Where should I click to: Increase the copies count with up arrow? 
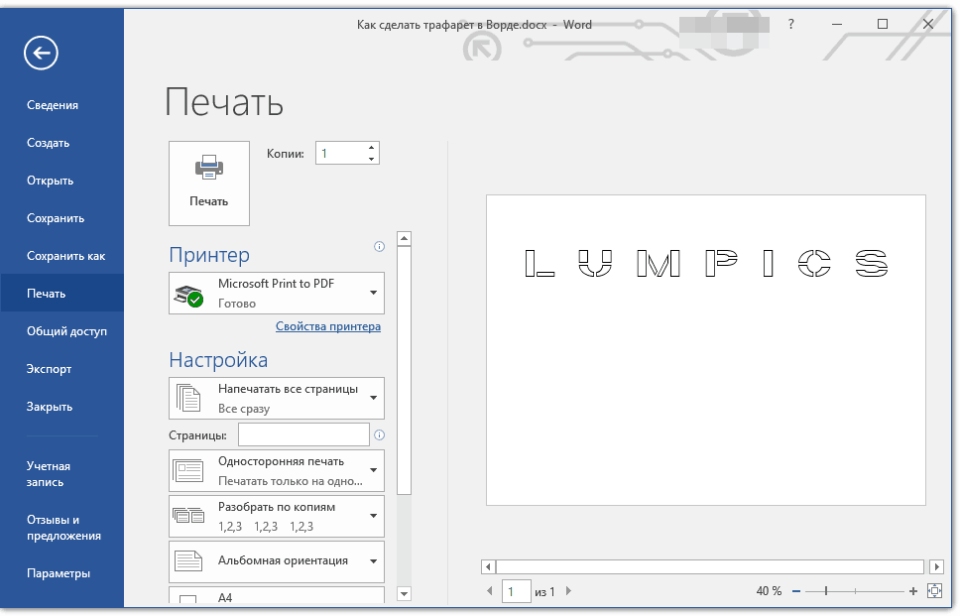[372, 148]
